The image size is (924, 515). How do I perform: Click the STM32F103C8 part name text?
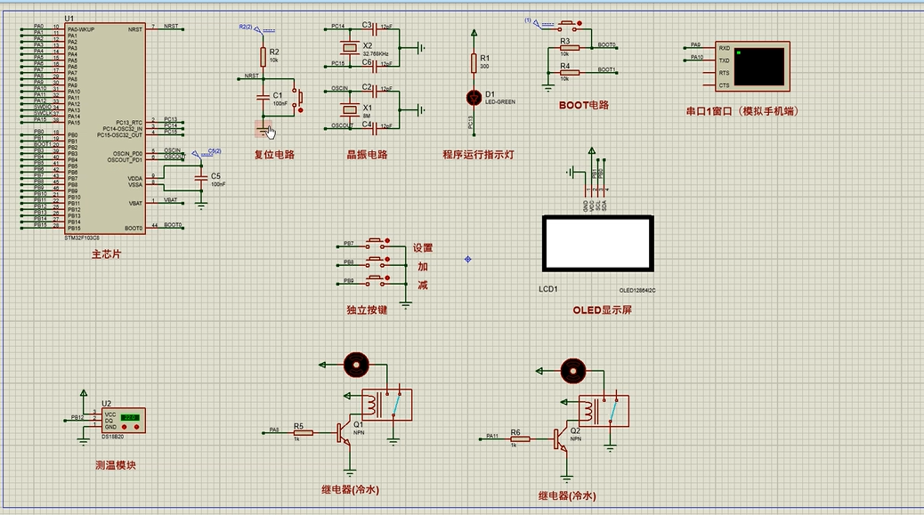pyautogui.click(x=82, y=238)
